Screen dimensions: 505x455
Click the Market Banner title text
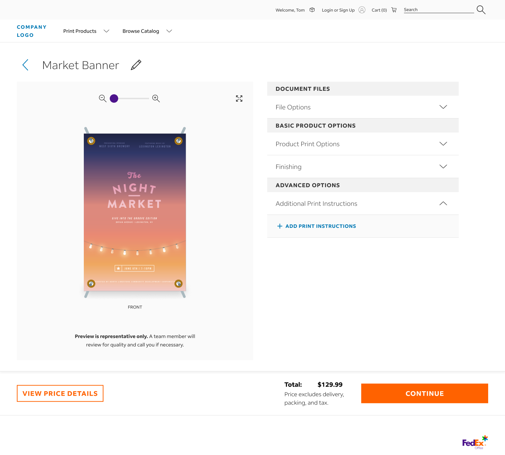[x=81, y=65]
